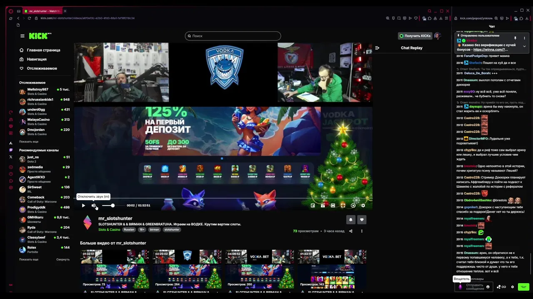Collapse Chat Replay panel arrow

point(377,48)
